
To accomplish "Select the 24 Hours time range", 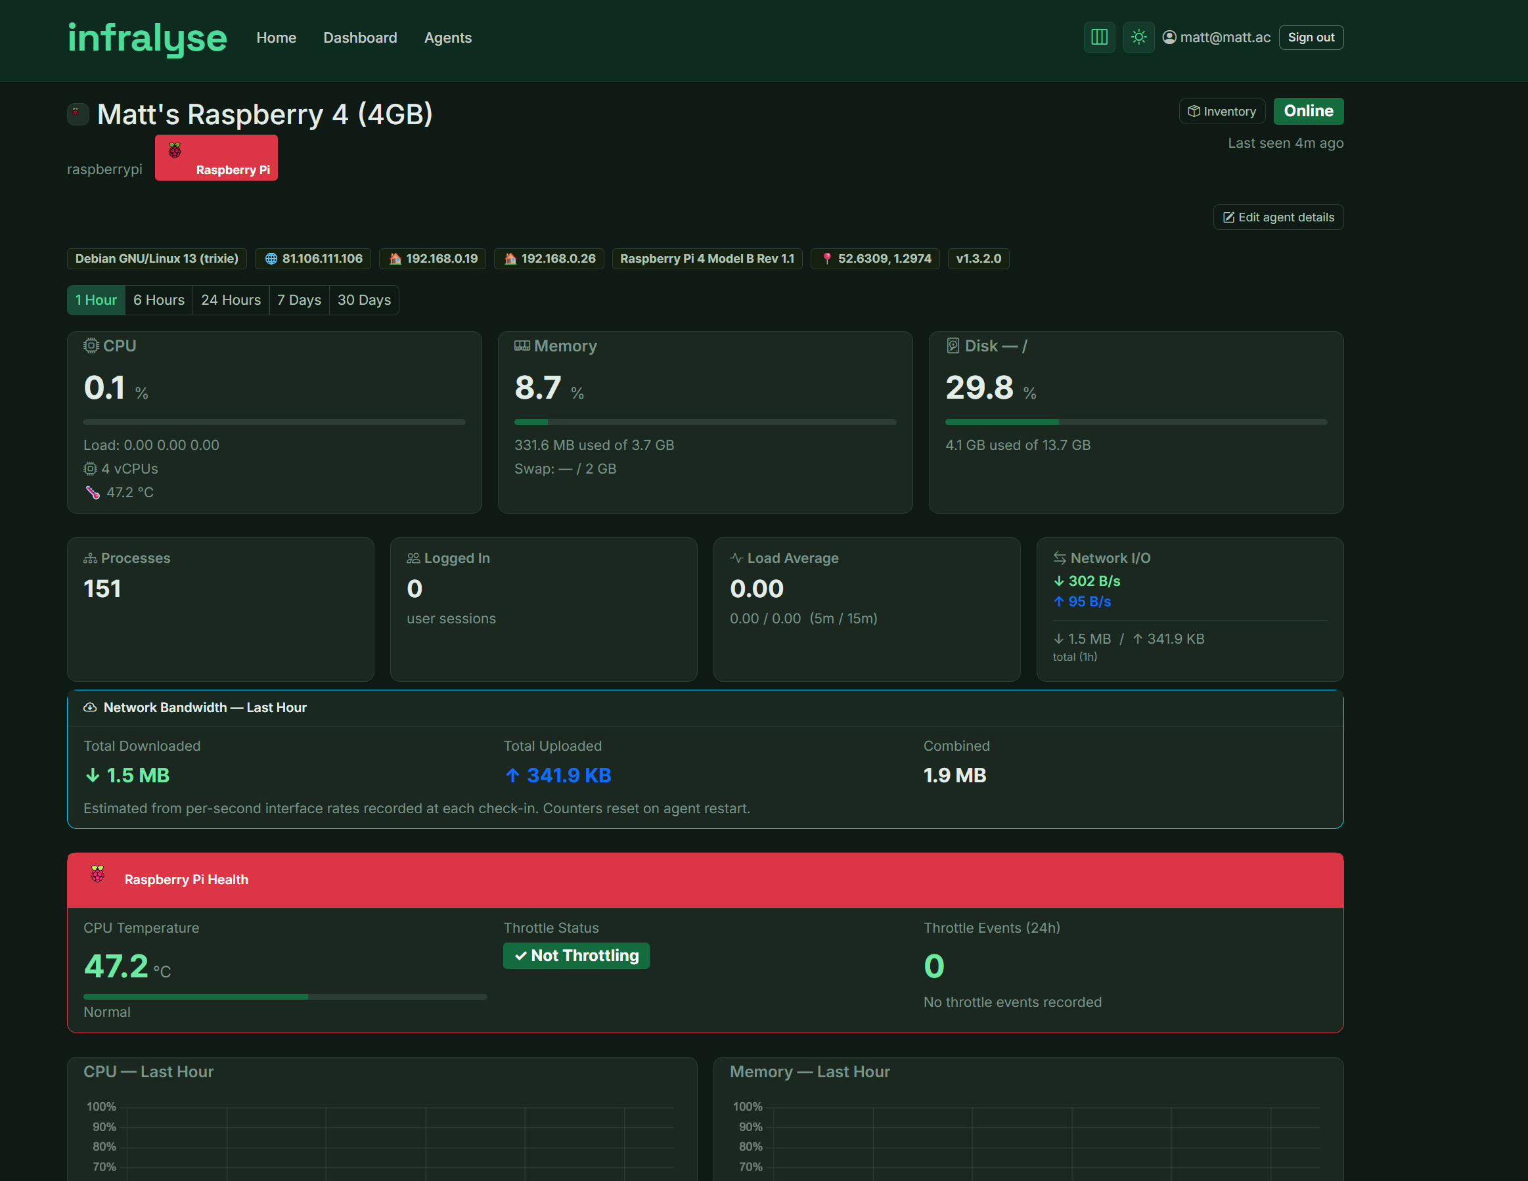I will click(231, 300).
